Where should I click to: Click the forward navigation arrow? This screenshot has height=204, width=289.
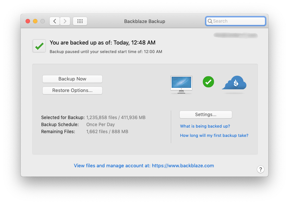(65, 21)
